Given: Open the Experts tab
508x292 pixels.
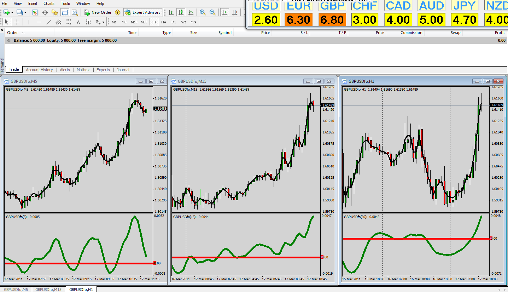Looking at the screenshot, I should pos(103,70).
